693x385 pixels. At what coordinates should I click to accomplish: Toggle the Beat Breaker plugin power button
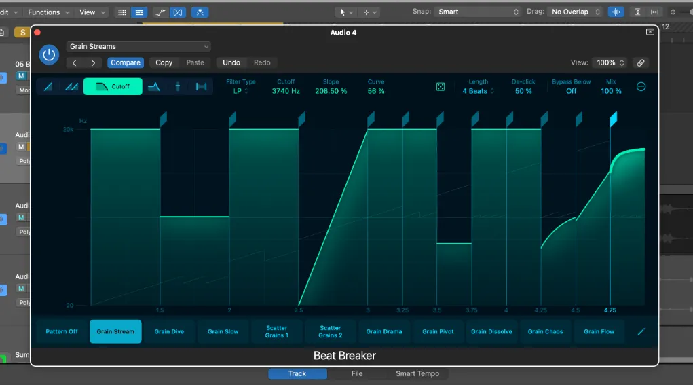tap(49, 55)
